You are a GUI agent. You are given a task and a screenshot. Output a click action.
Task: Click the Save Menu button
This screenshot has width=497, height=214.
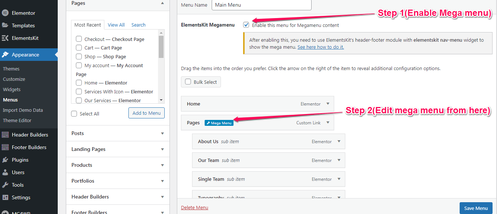click(476, 208)
